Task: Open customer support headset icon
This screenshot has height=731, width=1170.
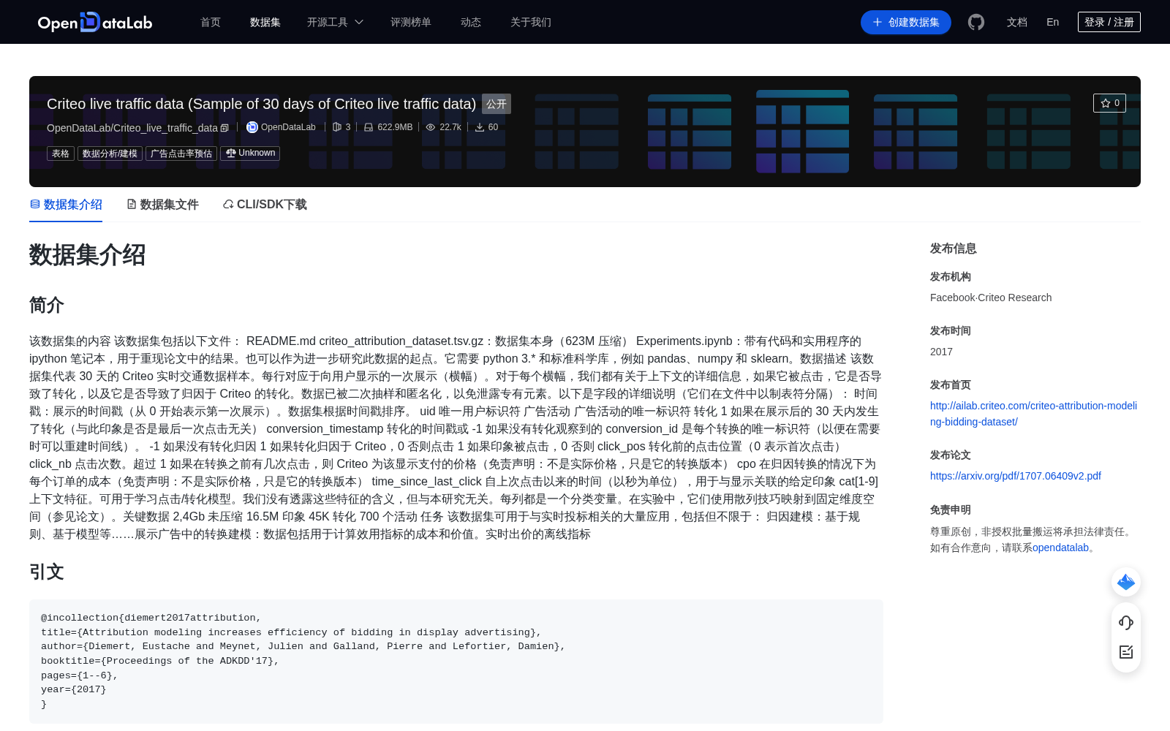Action: point(1126,622)
